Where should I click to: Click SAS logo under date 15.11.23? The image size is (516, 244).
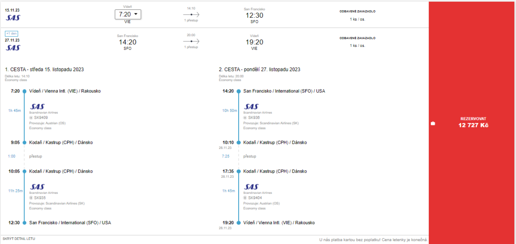(x=13, y=18)
